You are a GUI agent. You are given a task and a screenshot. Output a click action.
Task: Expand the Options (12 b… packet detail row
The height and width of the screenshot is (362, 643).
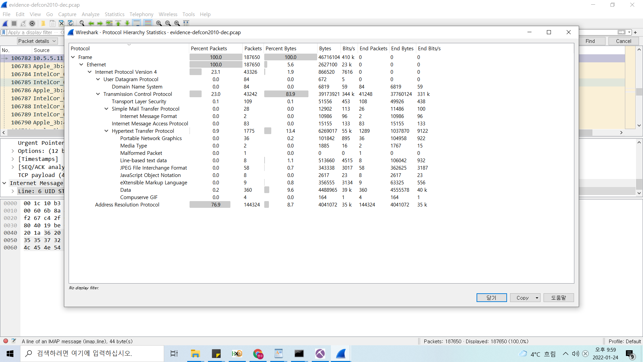(x=13, y=151)
